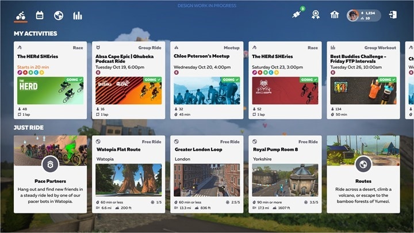Click the exit door icon

tap(393, 14)
